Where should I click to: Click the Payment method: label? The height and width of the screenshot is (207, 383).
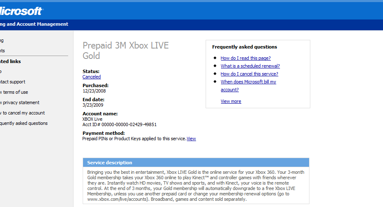coord(103,133)
